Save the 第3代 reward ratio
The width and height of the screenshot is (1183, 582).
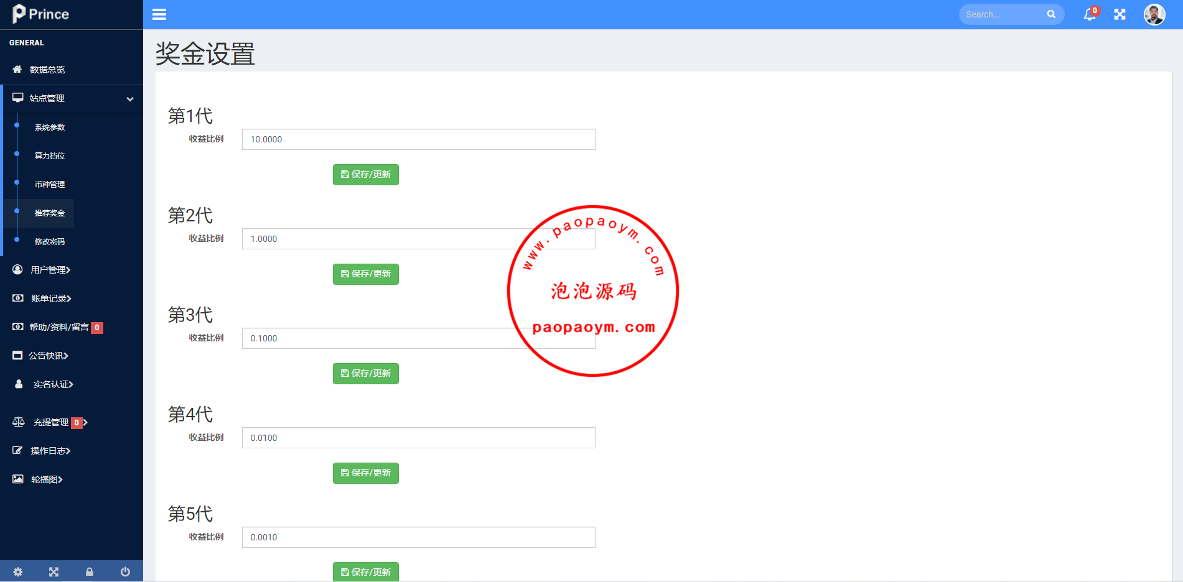(365, 374)
